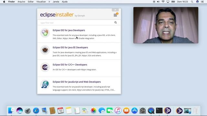Open Maps from the Dock
This screenshot has height=116, width=207.
(85, 111)
